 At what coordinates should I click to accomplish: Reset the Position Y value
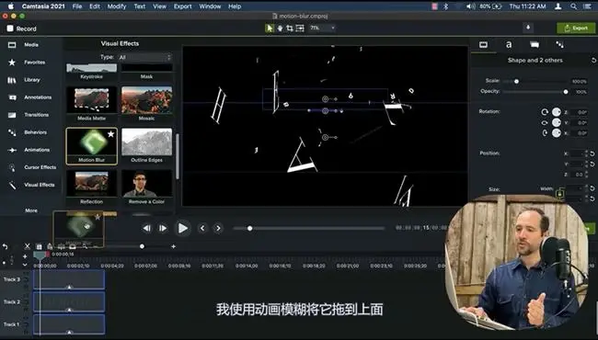(592, 164)
